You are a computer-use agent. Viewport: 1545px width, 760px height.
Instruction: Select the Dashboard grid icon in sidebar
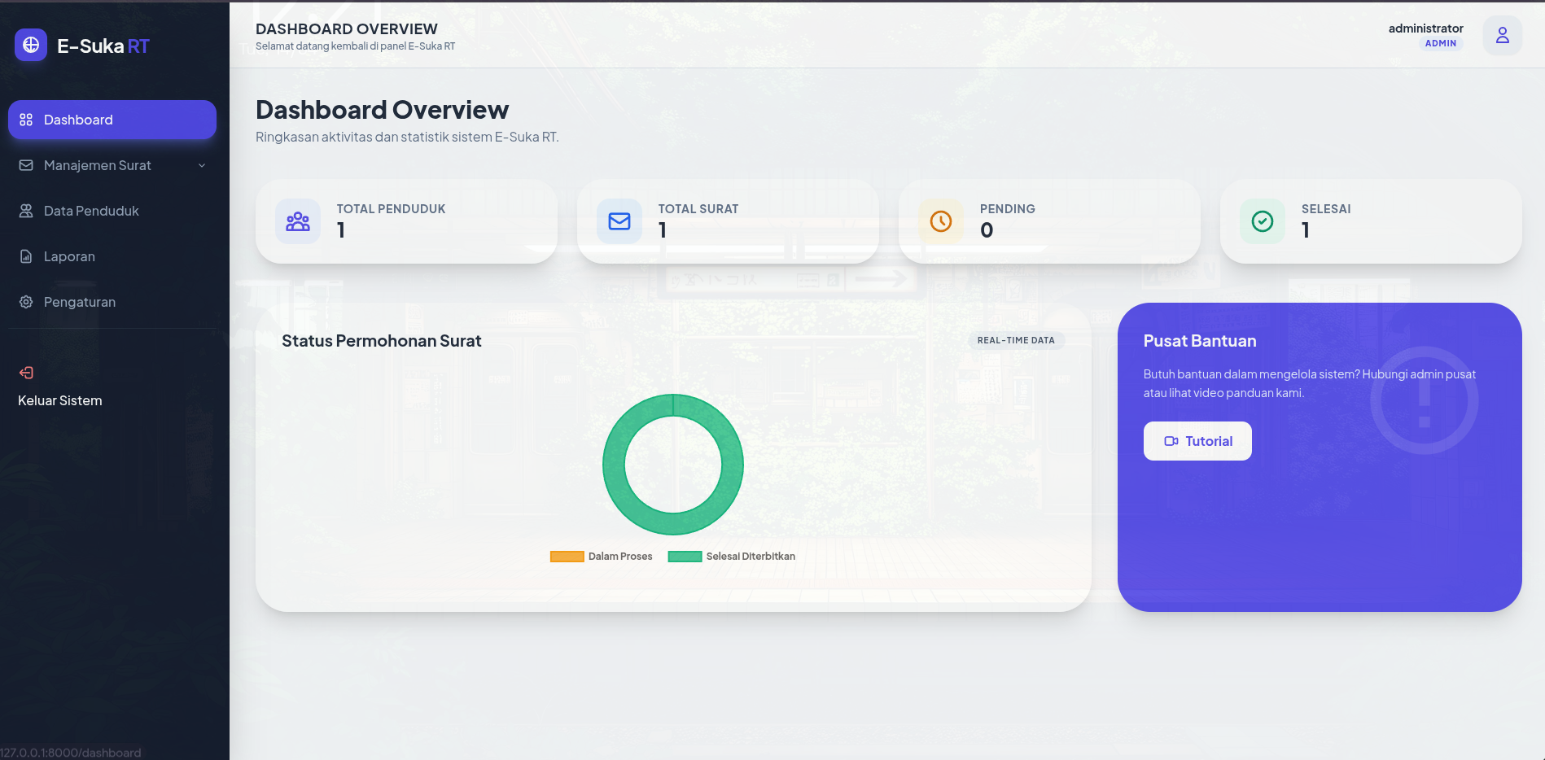25,120
